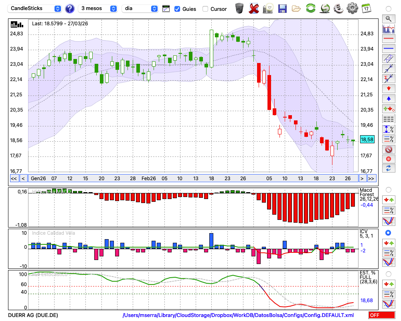Select the vertical measure percent tool
The image size is (401, 321).
(x=389, y=129)
